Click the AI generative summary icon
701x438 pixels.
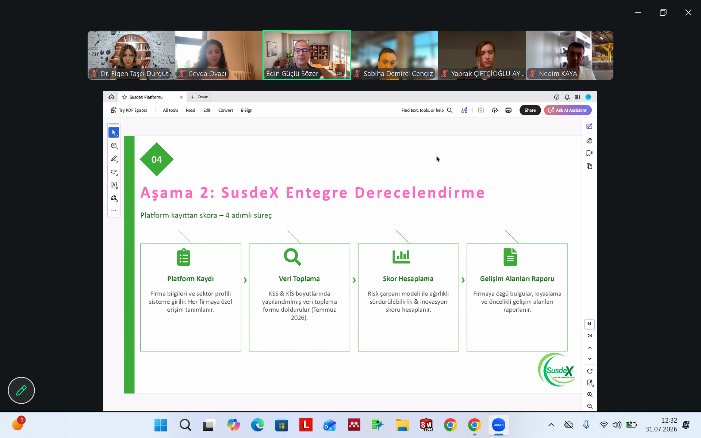(464, 110)
